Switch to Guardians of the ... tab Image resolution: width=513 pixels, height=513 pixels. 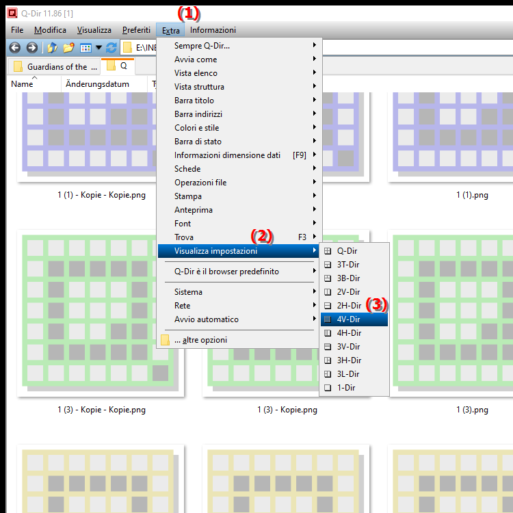[x=54, y=67]
